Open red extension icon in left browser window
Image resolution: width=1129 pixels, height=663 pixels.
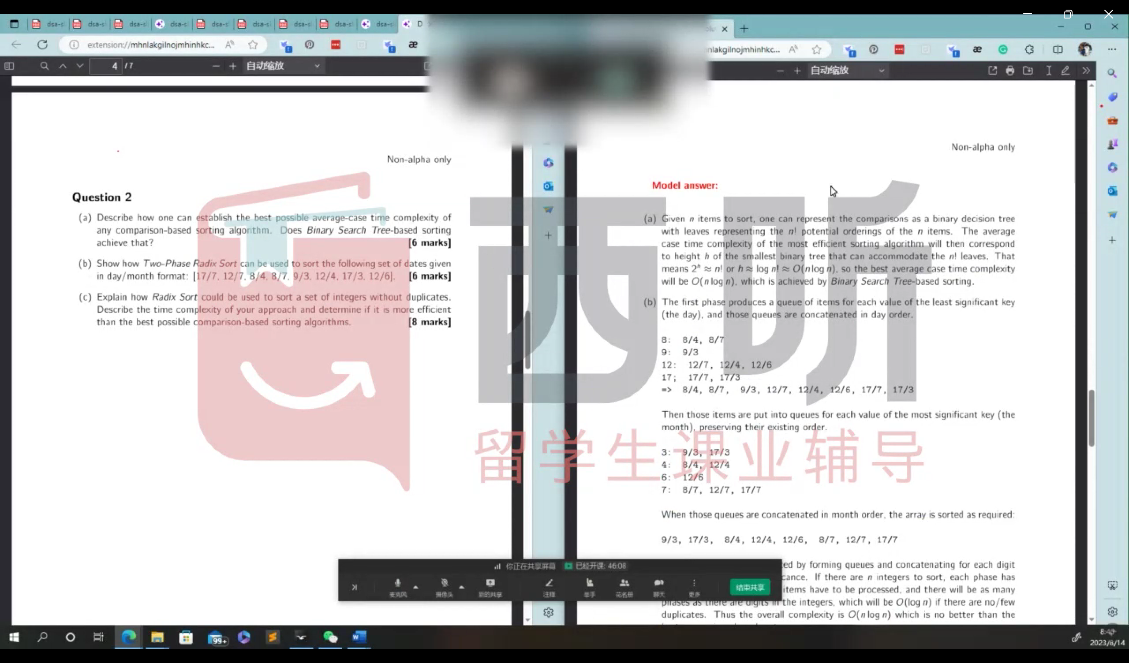point(336,45)
